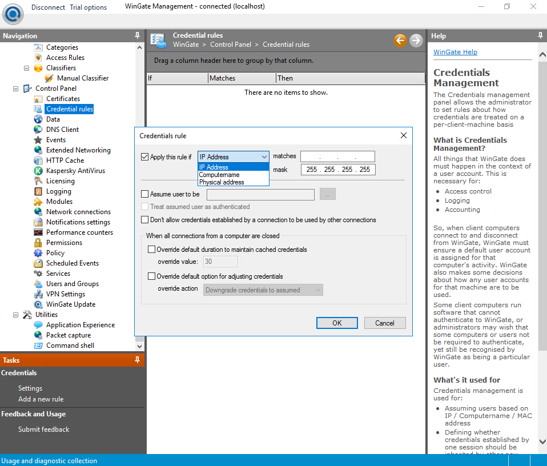Viewport: 547px width, 466px height.
Task: Click the pin icon on Help panel
Action: tap(540, 35)
